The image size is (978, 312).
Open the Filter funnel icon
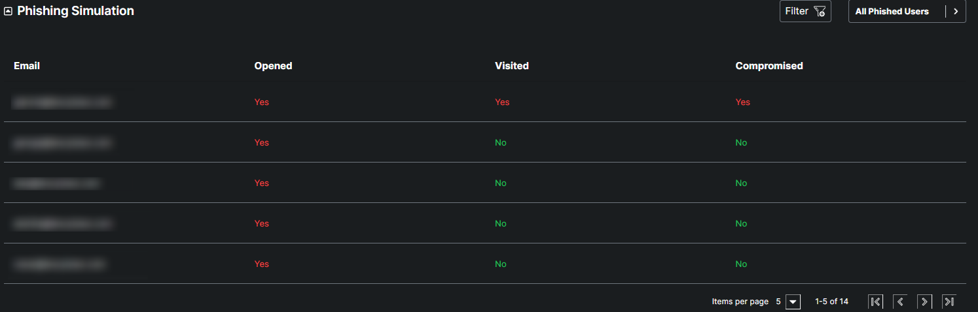pos(819,11)
